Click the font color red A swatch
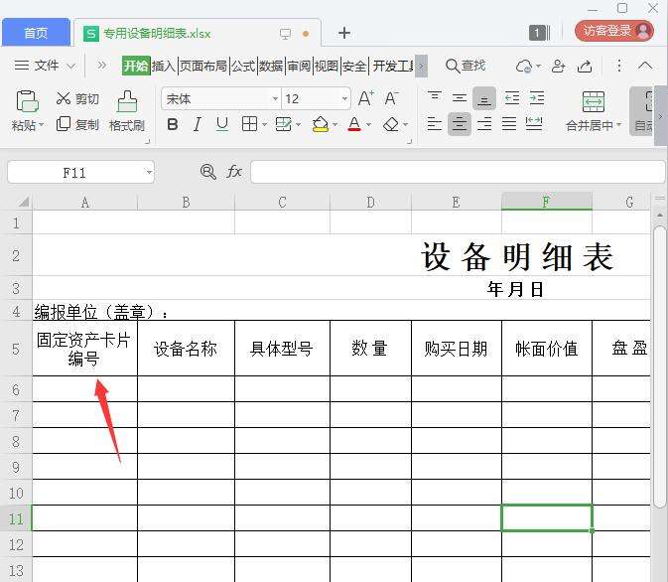The width and height of the screenshot is (668, 582). click(354, 124)
